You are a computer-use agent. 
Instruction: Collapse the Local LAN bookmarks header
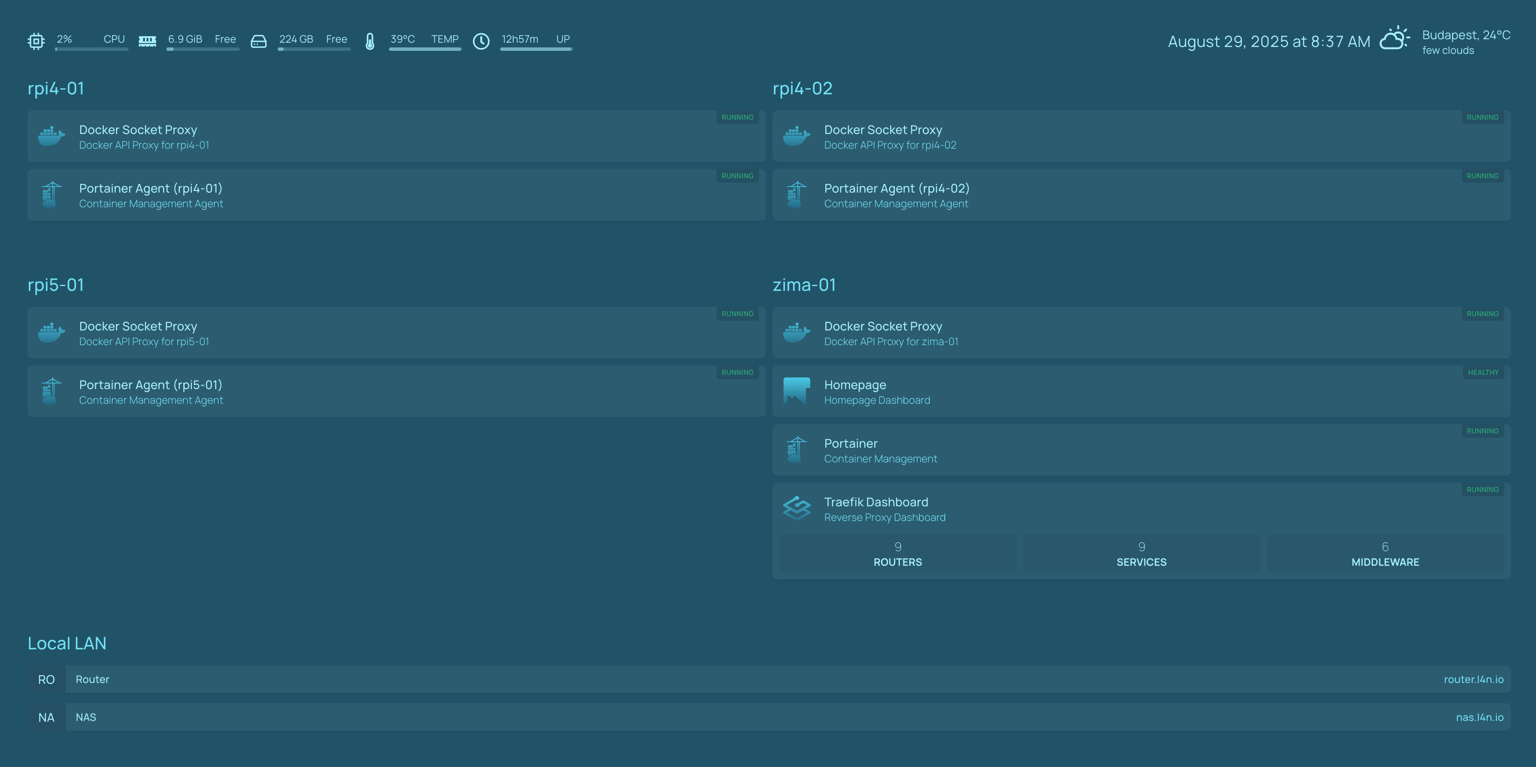(67, 644)
